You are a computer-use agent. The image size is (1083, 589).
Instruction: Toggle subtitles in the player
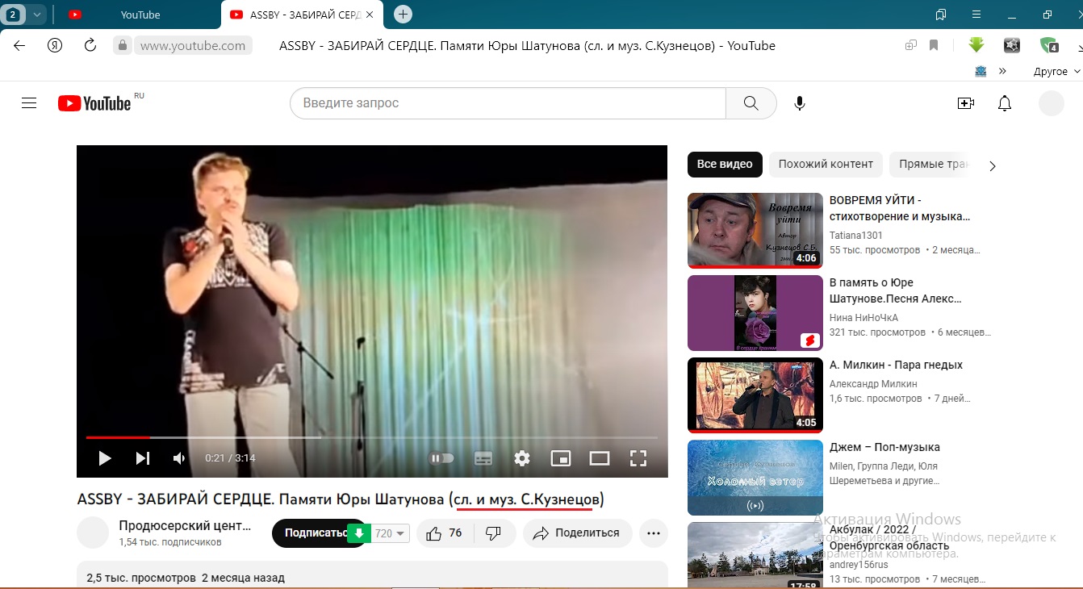pos(483,458)
